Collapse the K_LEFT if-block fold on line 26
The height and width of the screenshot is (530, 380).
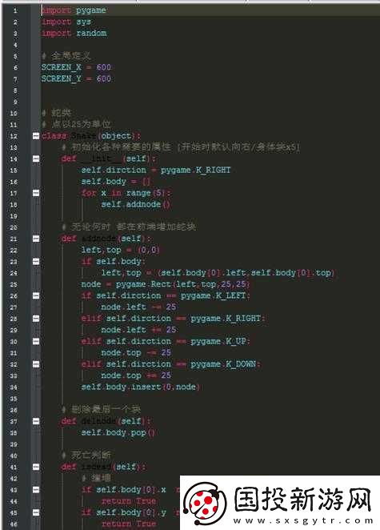coord(36,295)
